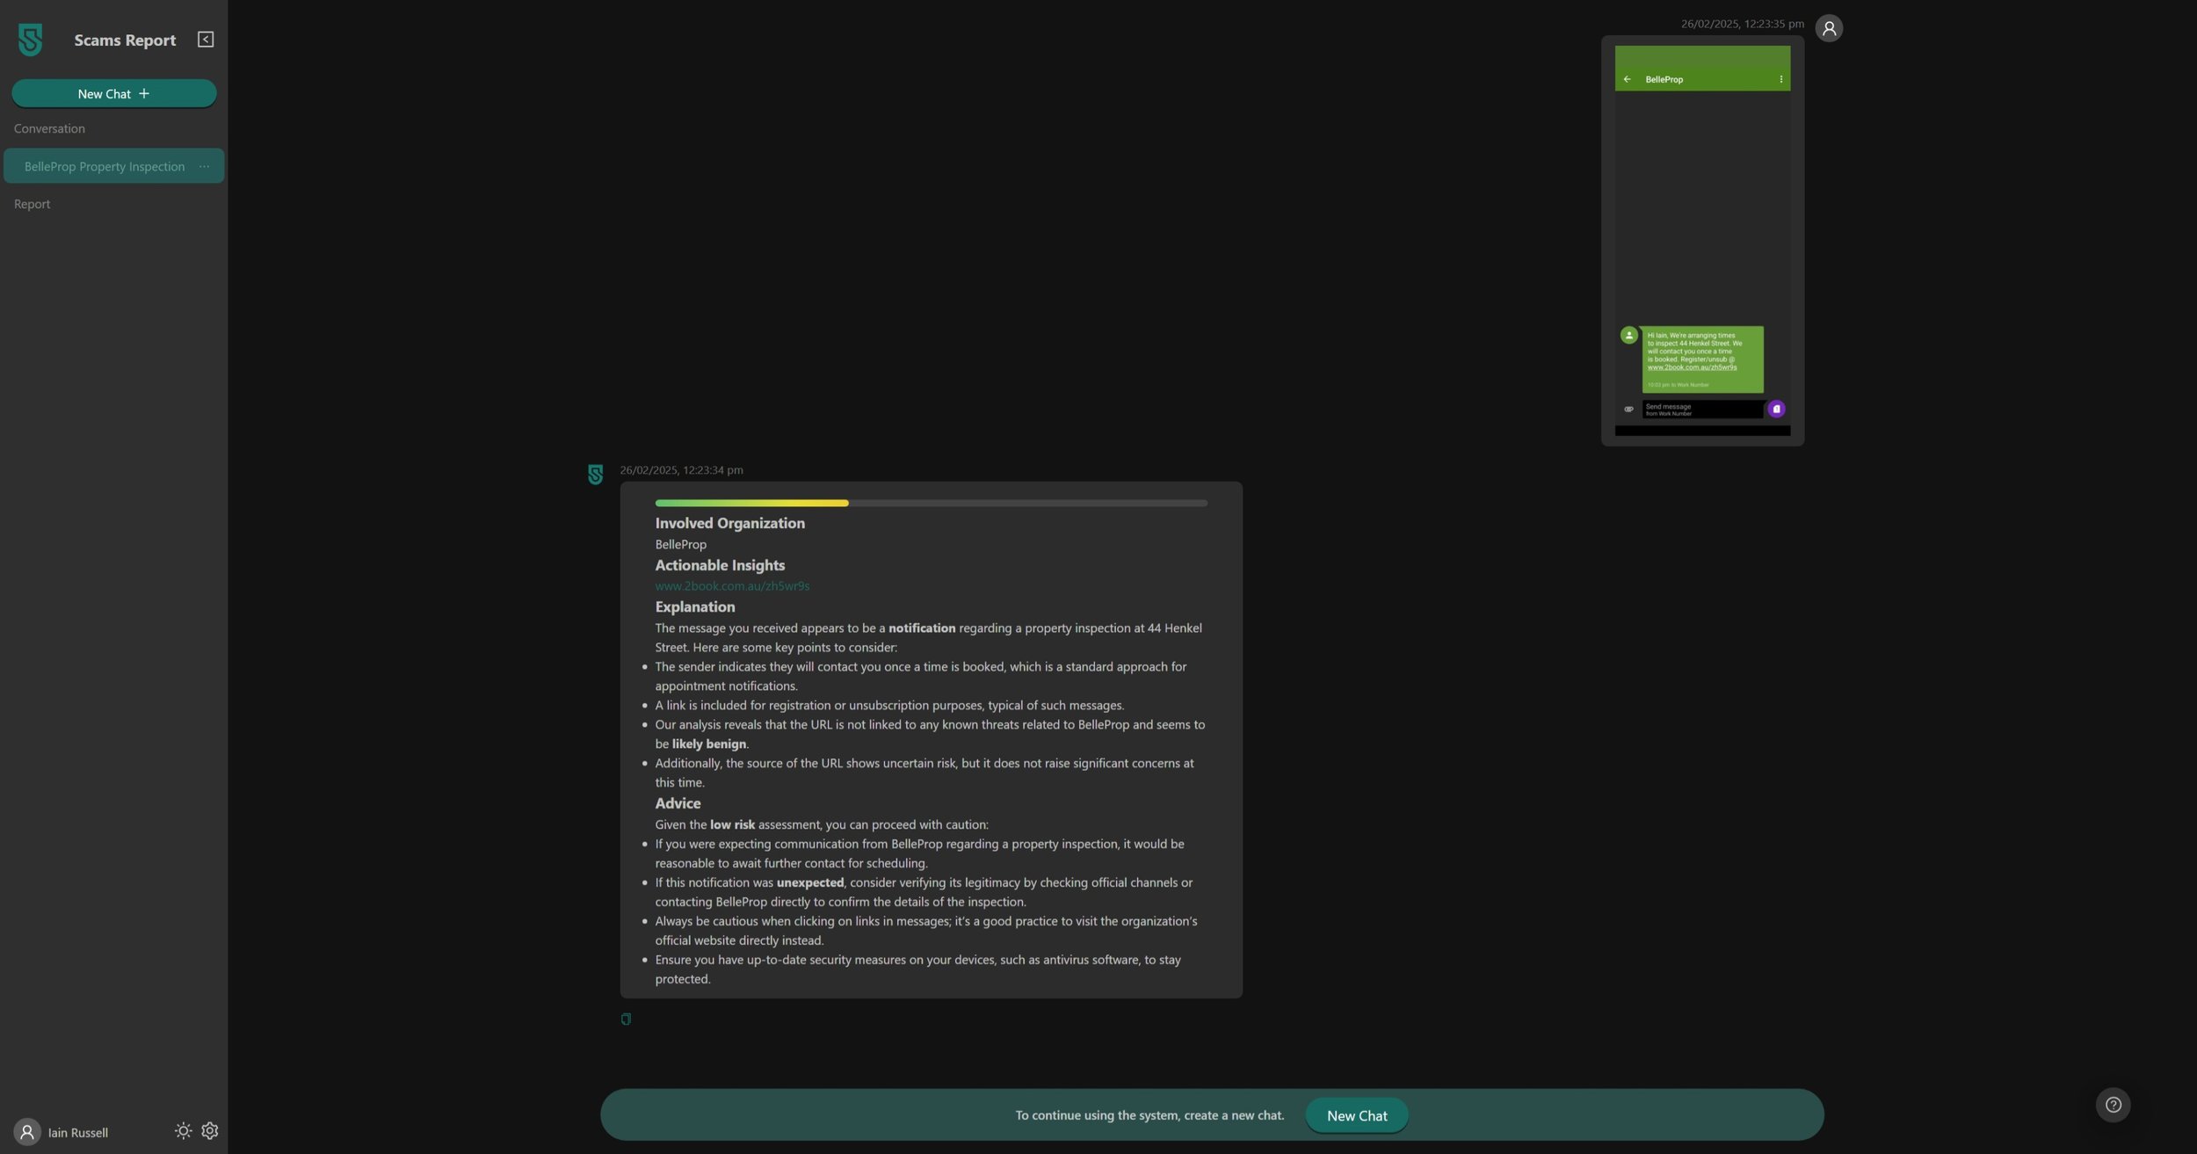Screen dimensions: 2197x1154
Task: Click the assistant shield avatar next to the response
Action: 595,475
